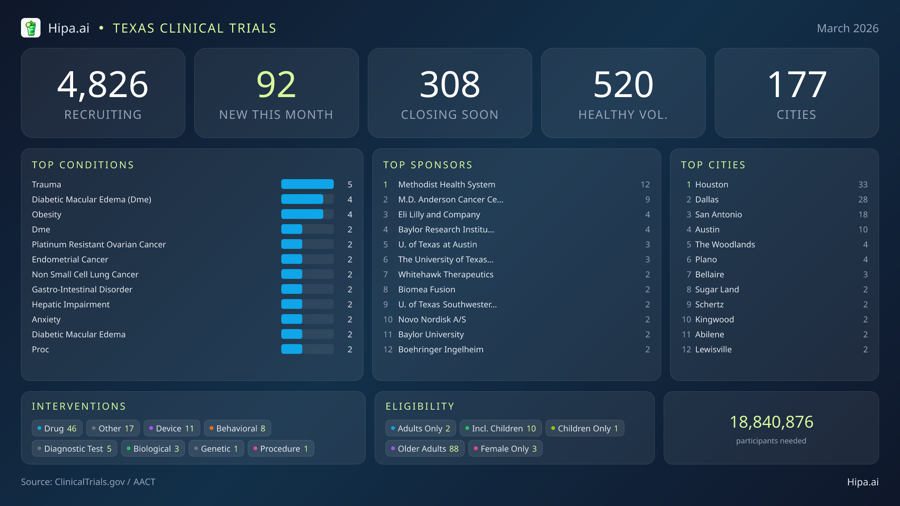Click the Hipa.ai logo icon
Viewport: 900px width, 506px height.
pyautogui.click(x=31, y=27)
